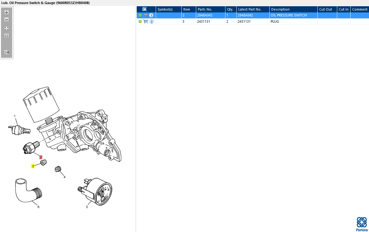Screen dimensions: 369x232
Task: Click the Comment column header
Action: point(360,9)
